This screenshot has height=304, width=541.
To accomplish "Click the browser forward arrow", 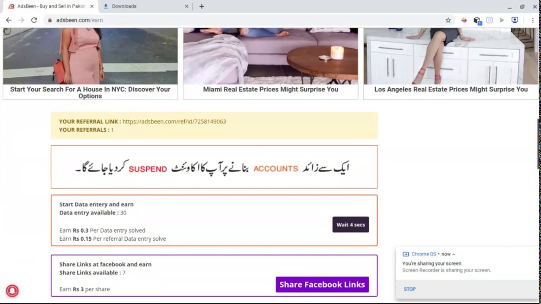I will 21,20.
